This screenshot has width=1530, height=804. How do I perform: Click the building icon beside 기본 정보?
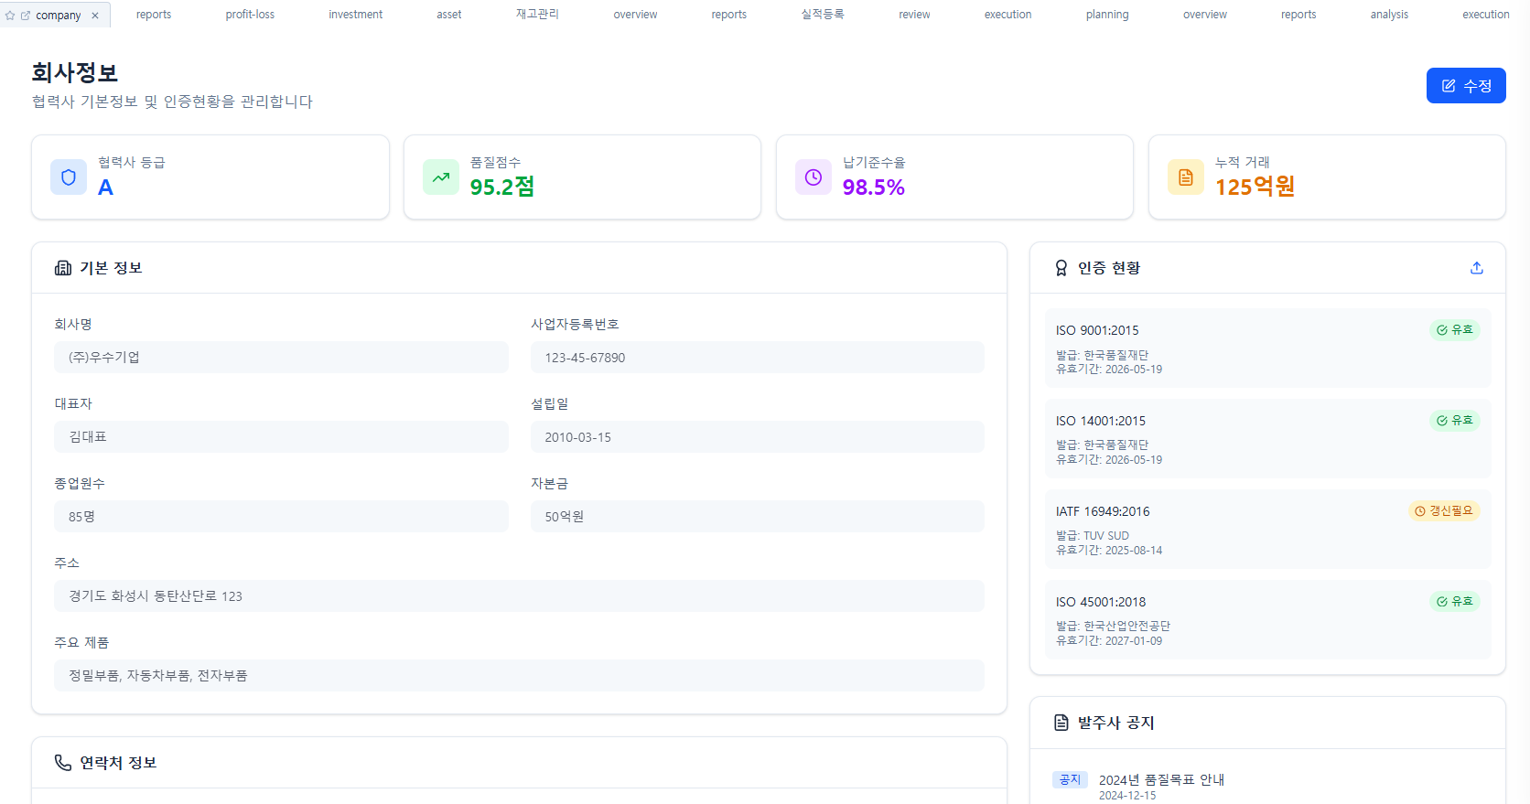click(x=63, y=268)
